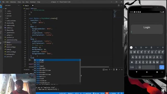Split the terminal panel
The image size is (167, 94).
coord(114,70)
